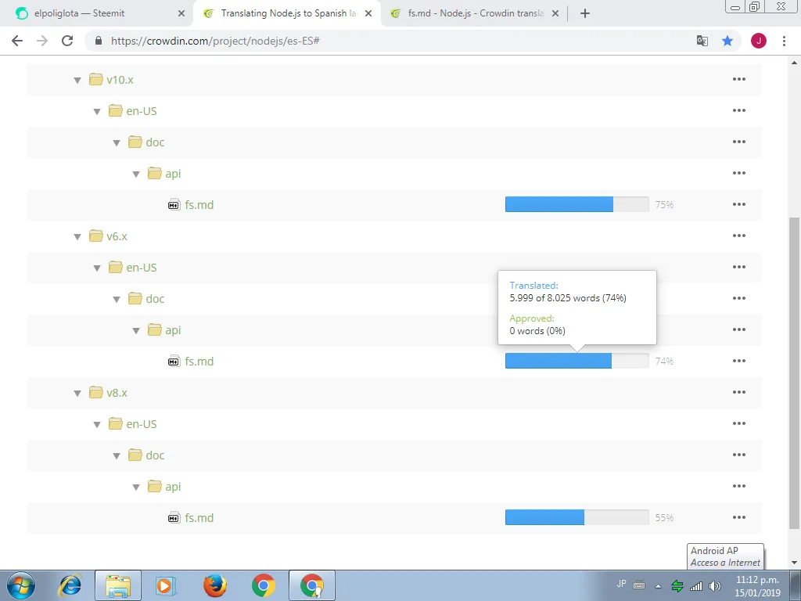Screen dimensions: 801x601
Task: Click the v6.x folder name
Action: [117, 236]
